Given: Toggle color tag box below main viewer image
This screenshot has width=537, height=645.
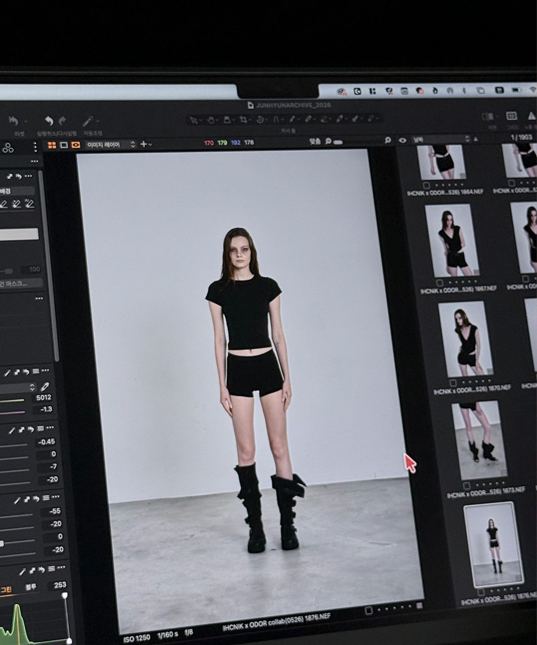Looking at the screenshot, I should [369, 610].
